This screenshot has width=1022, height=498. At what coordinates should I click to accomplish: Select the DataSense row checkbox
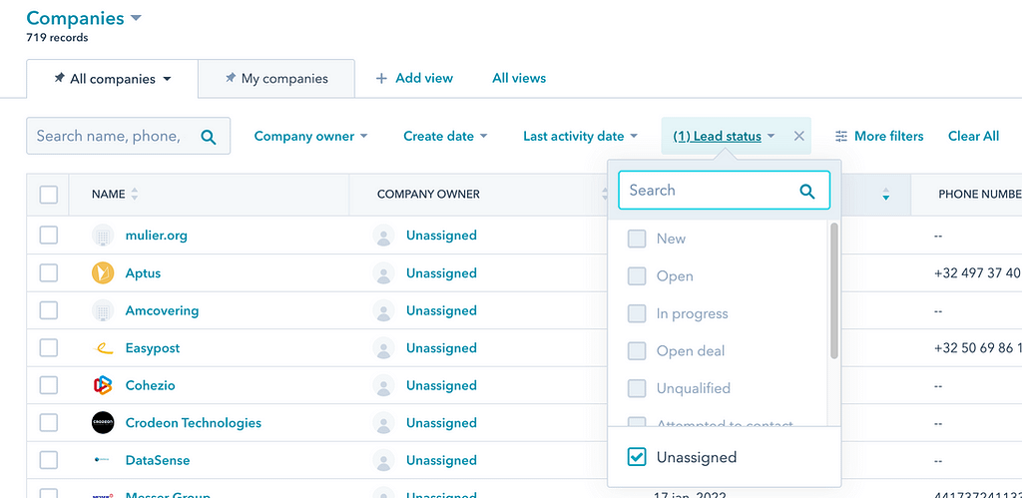click(48, 460)
